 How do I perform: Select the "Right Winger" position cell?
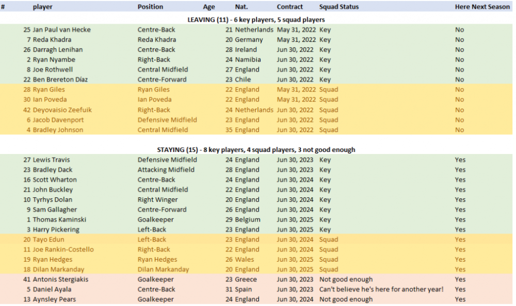157,200
